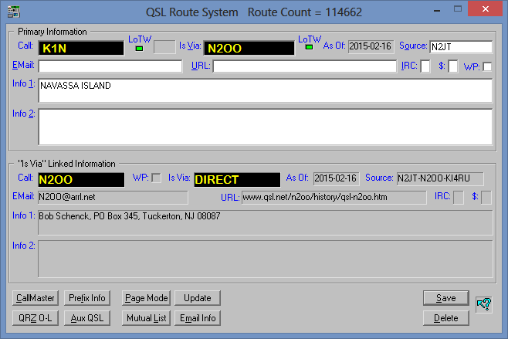This screenshot has height=339, width=508.
Task: Click the Update button
Action: 197,298
